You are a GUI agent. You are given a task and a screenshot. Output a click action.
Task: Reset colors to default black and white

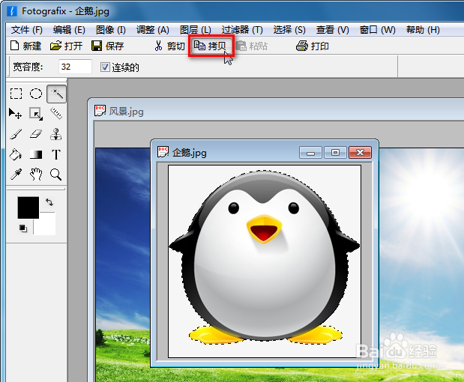click(x=23, y=228)
